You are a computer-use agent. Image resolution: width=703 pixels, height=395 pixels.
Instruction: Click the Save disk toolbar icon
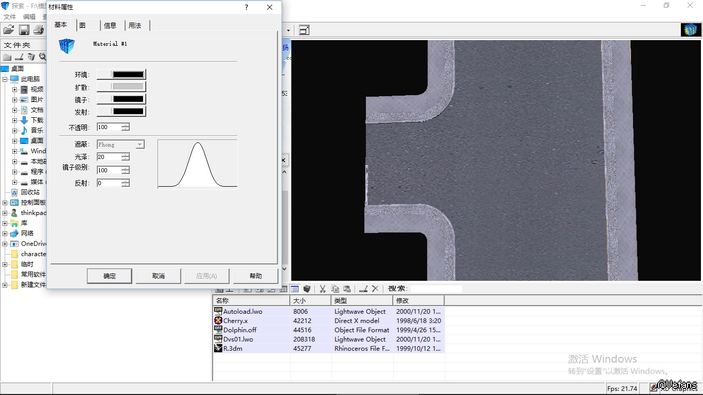[x=24, y=30]
